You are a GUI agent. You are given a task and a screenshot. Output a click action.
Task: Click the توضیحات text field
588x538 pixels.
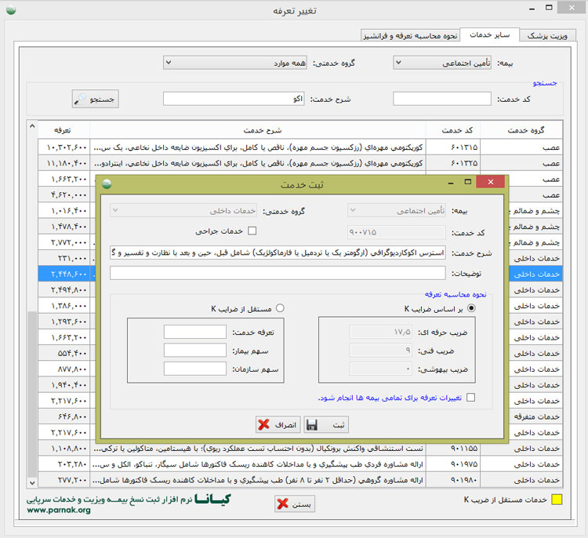coord(278,273)
